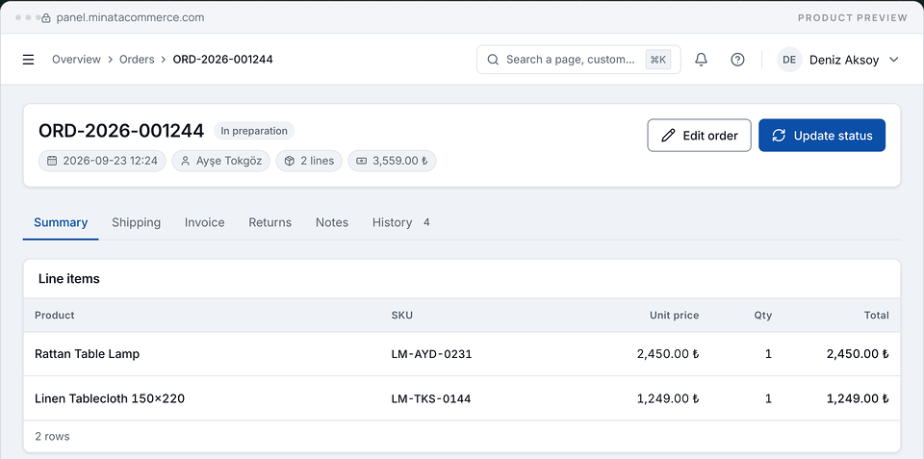
Task: Click the 3,559.00 ₺ total chip
Action: [392, 161]
